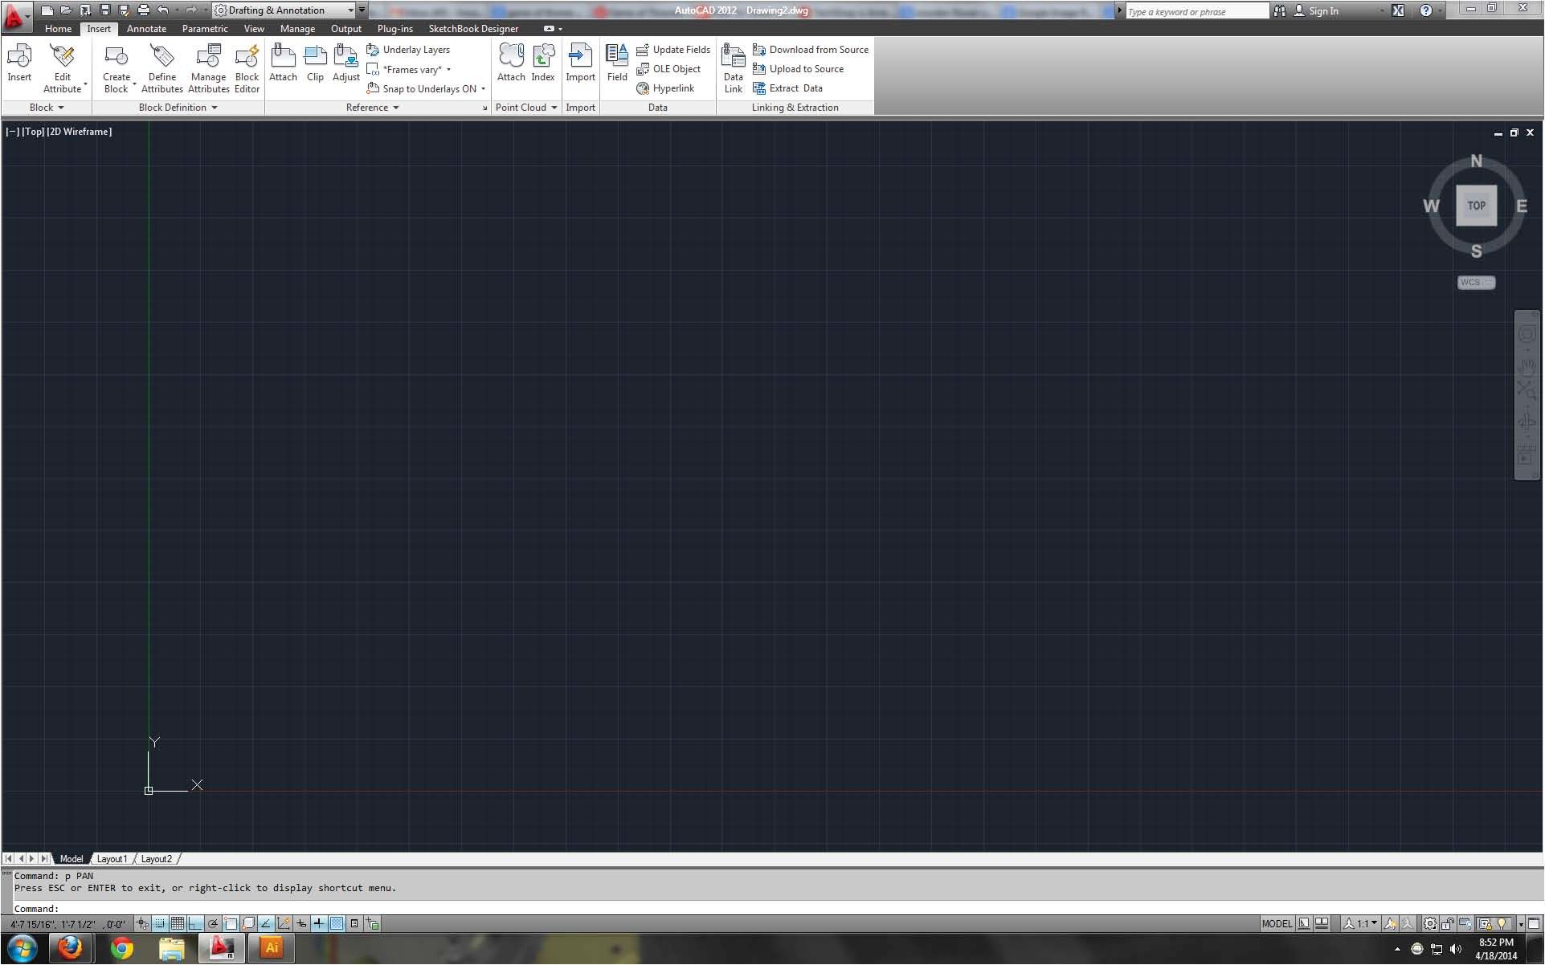This screenshot has height=965, width=1545.
Task: Insert a Field icon
Action: 617,56
